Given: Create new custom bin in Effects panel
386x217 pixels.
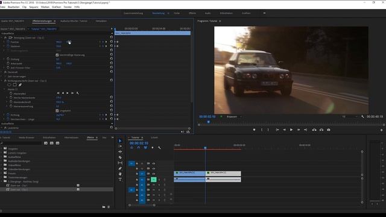Looking at the screenshot, I should 104,207.
